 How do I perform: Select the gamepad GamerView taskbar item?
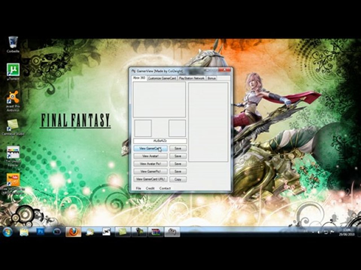point(172,232)
